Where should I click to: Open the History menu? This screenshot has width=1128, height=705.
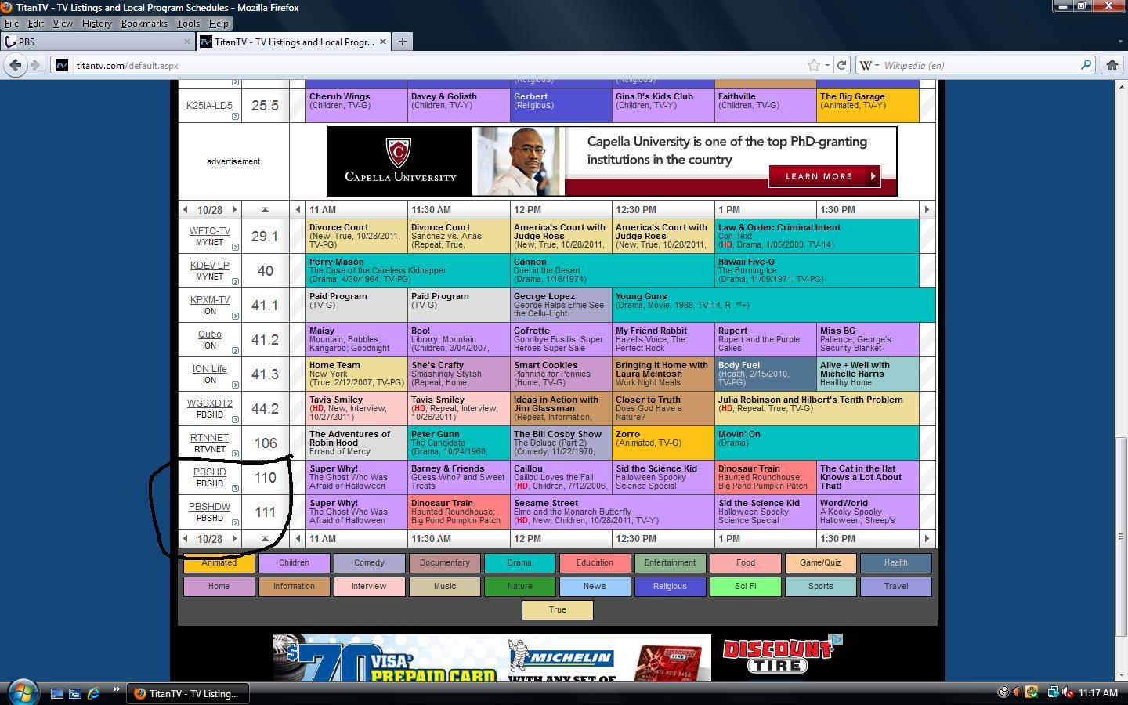click(x=96, y=23)
